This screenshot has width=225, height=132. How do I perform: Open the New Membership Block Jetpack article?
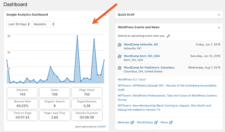[165, 108]
